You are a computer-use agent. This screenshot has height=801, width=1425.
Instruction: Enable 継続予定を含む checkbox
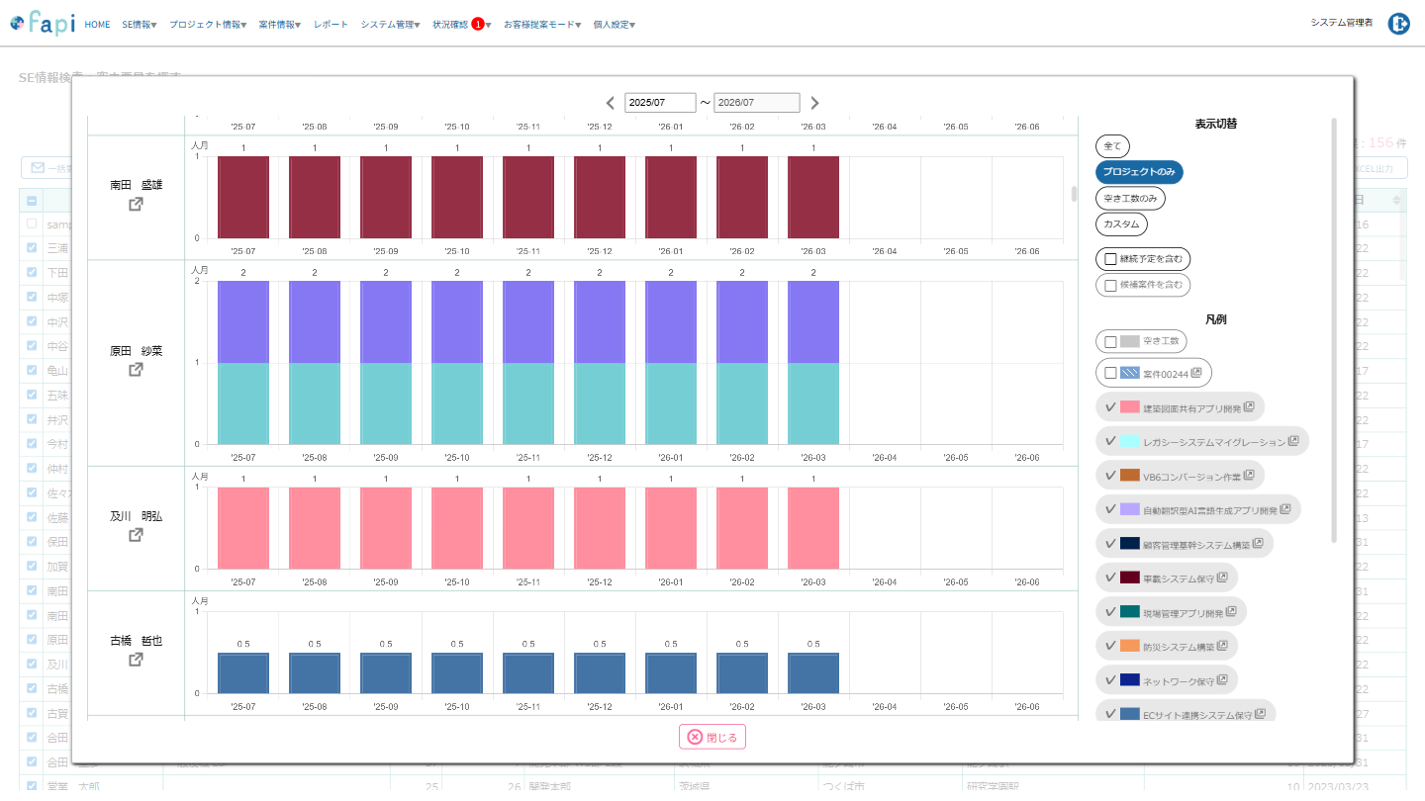tap(1110, 259)
